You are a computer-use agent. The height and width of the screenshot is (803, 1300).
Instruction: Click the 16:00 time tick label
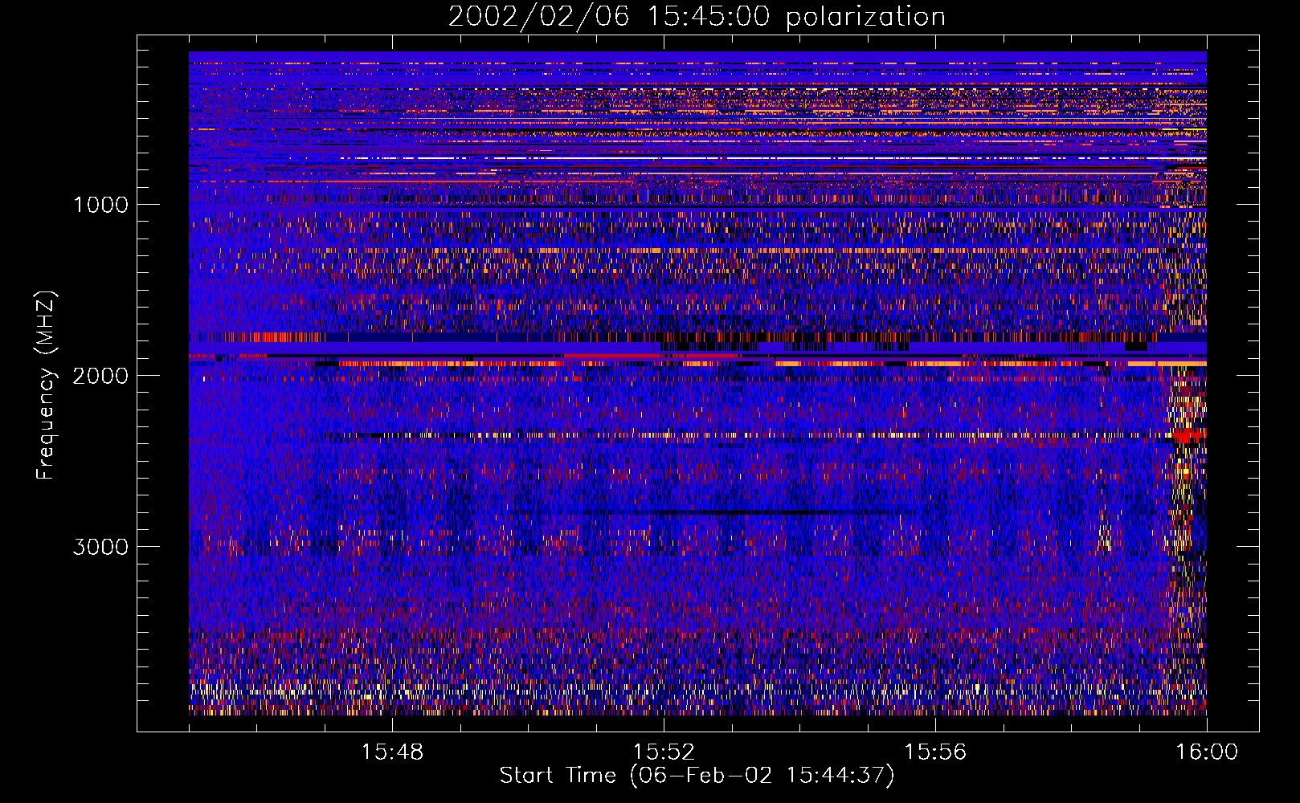point(1207,752)
